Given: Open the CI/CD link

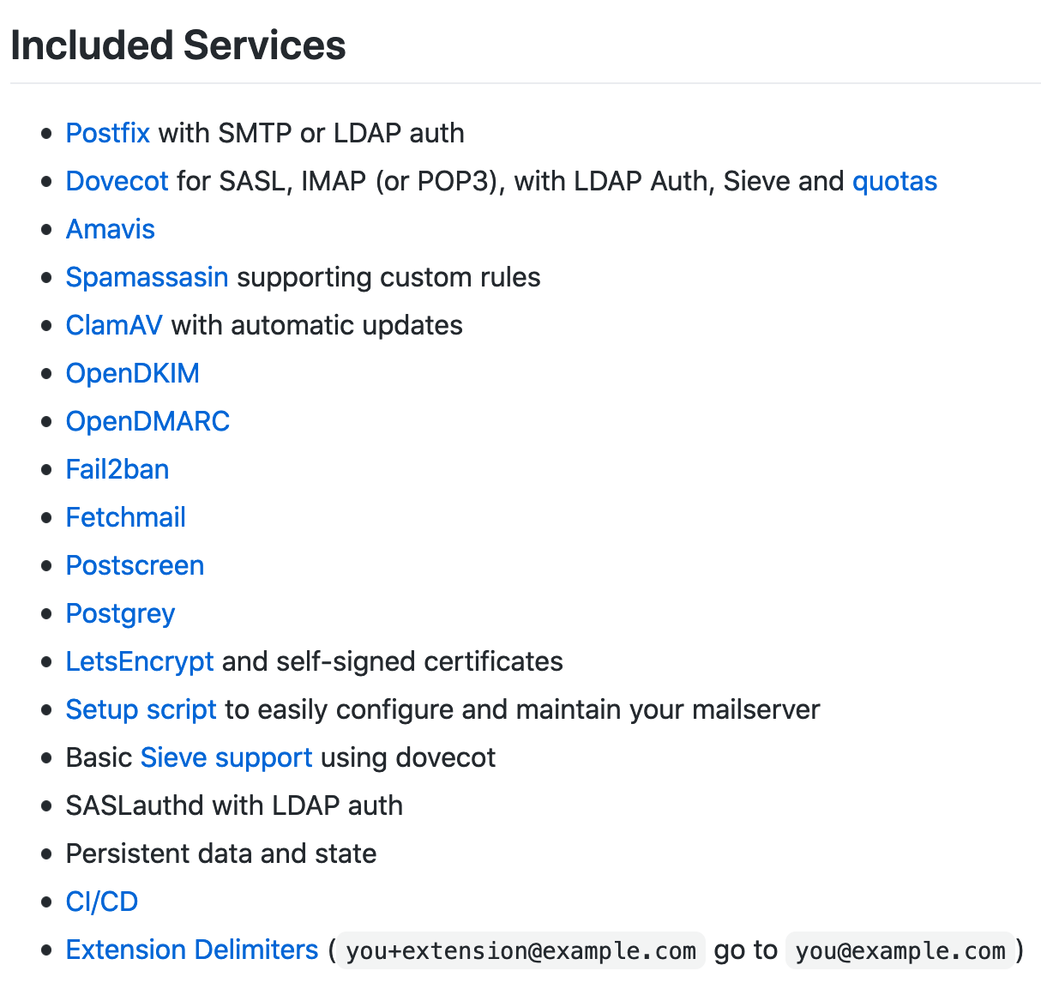Looking at the screenshot, I should pos(102,902).
